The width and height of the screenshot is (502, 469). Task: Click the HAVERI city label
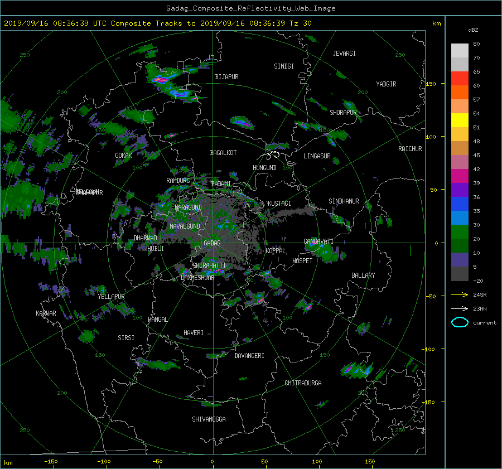(x=194, y=333)
